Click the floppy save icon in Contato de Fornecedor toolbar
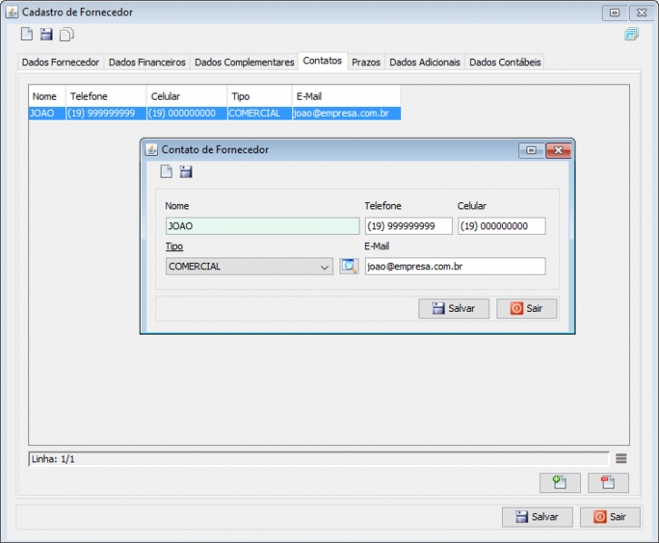Screen dimensions: 659x543 coord(186,171)
